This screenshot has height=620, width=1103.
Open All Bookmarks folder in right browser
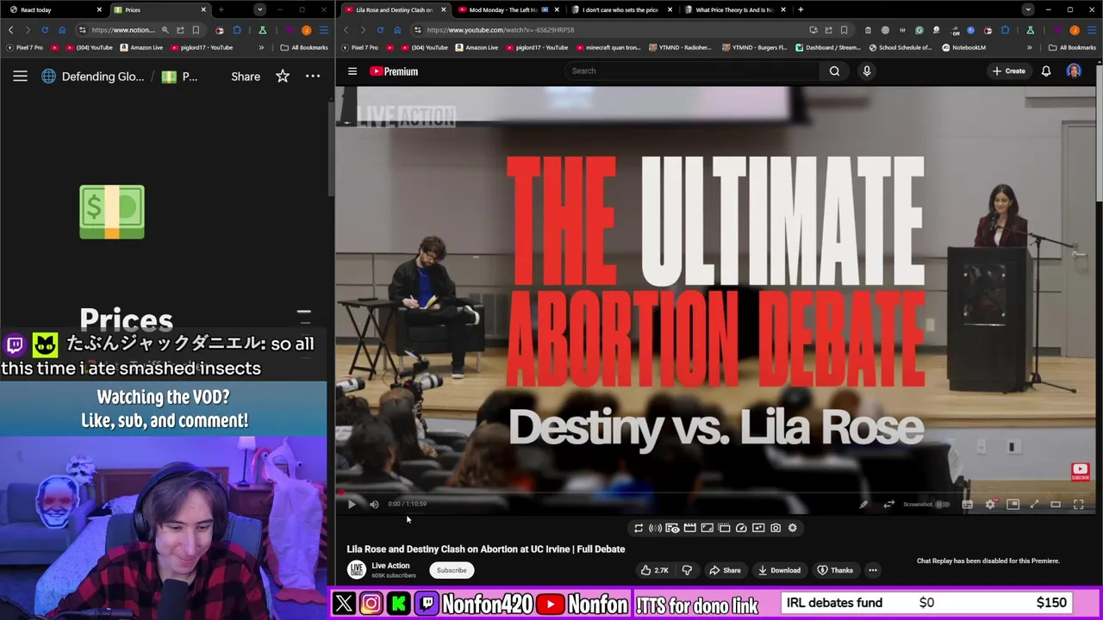click(x=1071, y=47)
